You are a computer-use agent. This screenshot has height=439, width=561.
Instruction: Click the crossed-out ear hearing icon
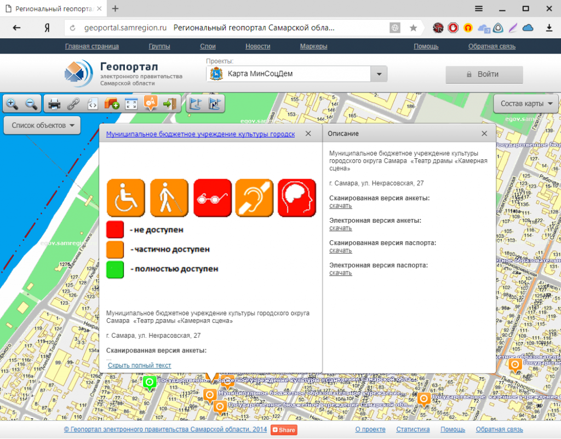tap(254, 198)
